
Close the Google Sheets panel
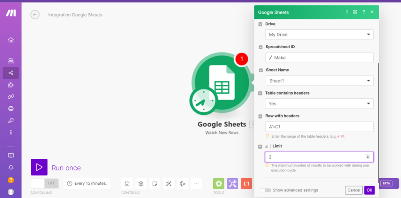372,12
